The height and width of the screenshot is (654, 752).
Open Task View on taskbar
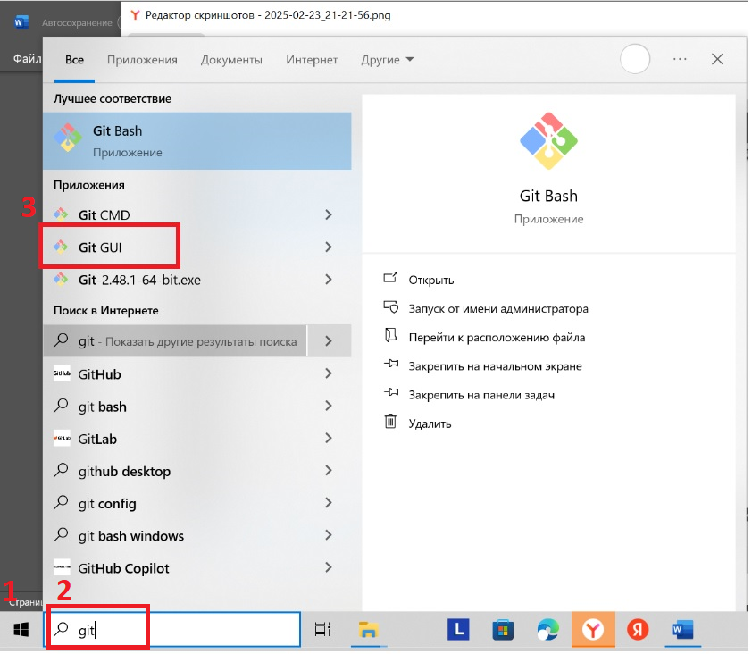point(322,629)
